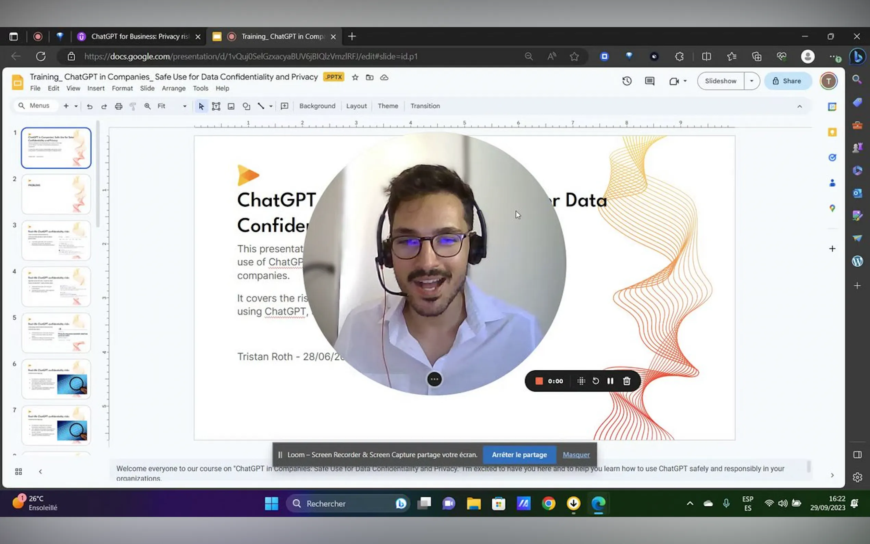Screen dimensions: 870x544
Task: Pause the Loom recording
Action: (x=610, y=381)
